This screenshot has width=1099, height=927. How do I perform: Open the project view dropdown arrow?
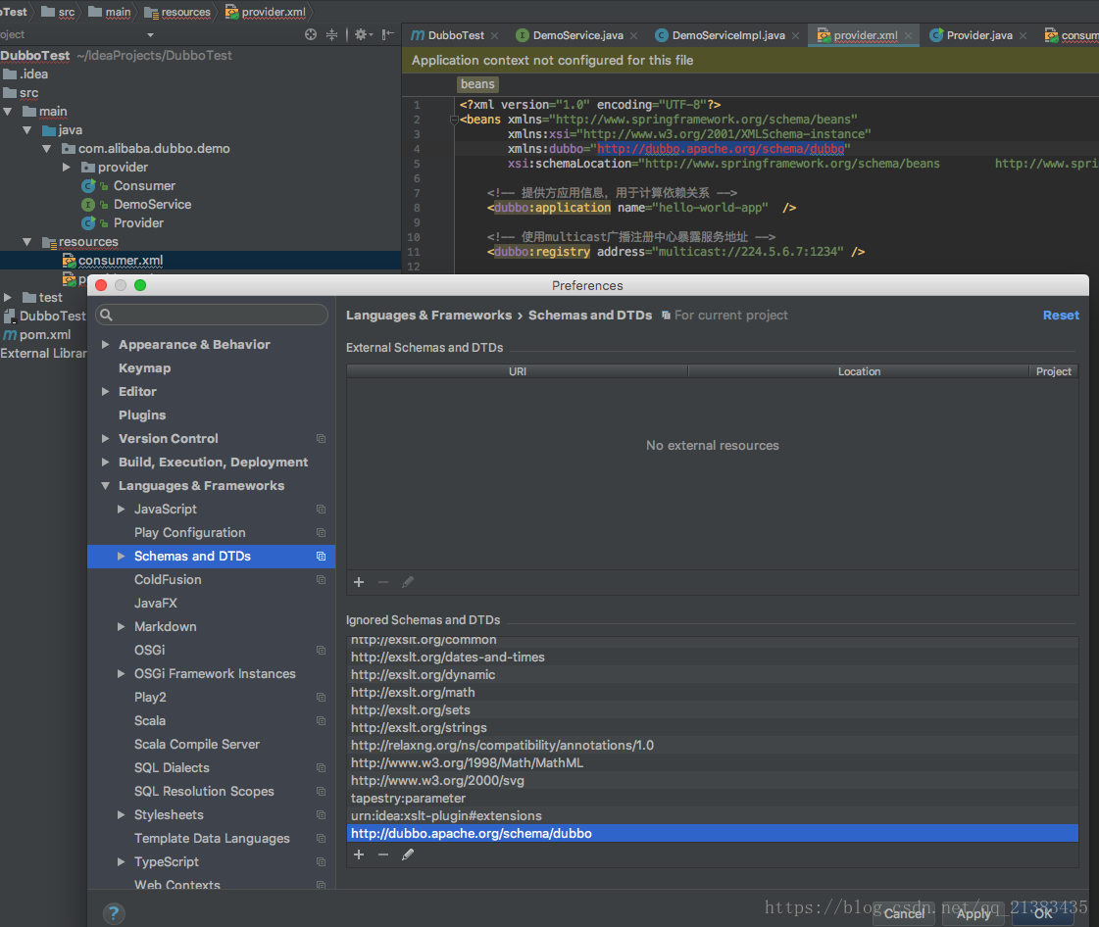coord(150,35)
